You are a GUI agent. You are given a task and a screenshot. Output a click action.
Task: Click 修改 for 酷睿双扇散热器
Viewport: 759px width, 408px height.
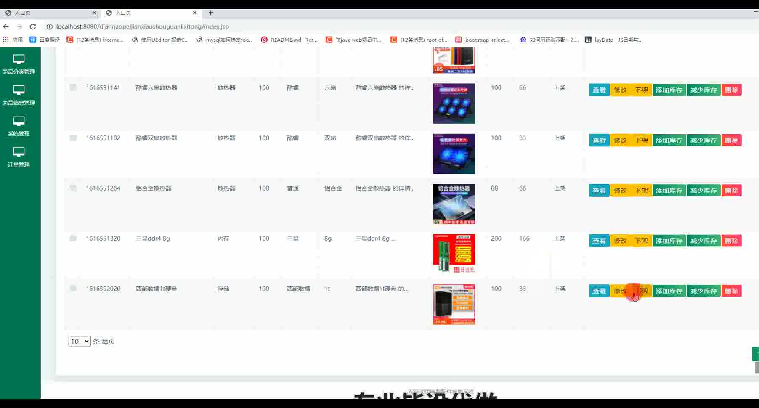[620, 140]
